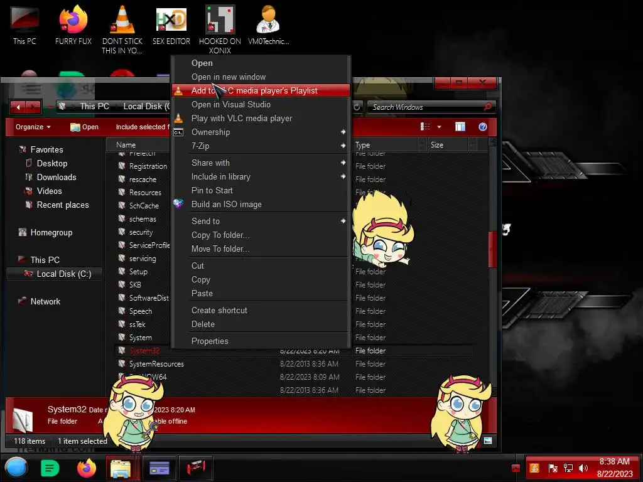
Task: Open VM0Technic desktop shortcut
Action: (x=268, y=25)
